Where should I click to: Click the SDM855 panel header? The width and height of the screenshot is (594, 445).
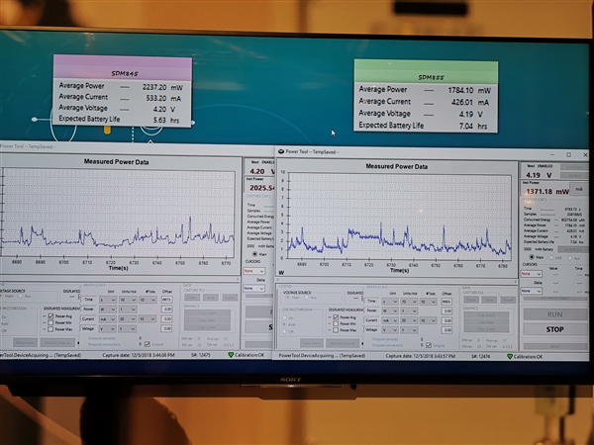tap(426, 72)
